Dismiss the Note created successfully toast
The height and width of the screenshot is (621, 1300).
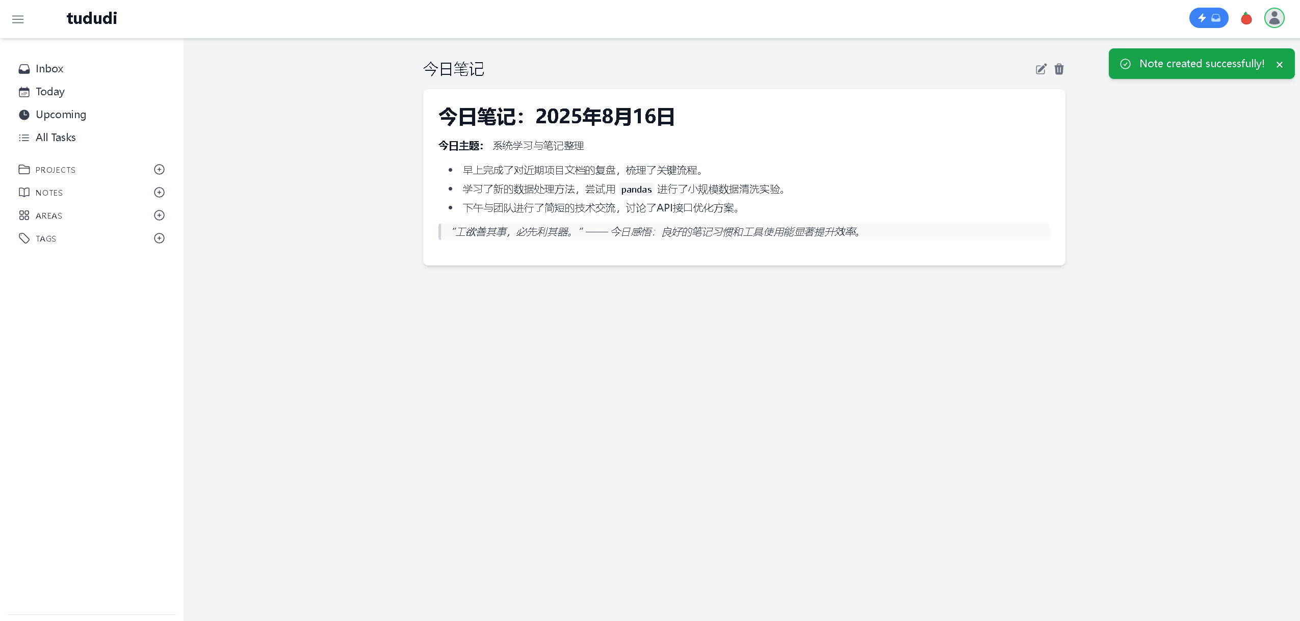point(1279,64)
